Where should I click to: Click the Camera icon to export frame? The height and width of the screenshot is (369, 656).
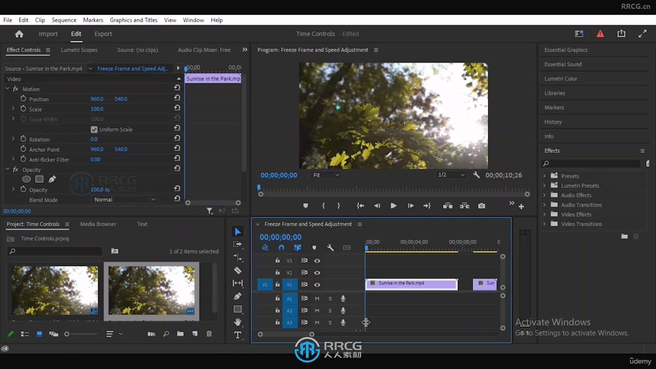pos(482,206)
